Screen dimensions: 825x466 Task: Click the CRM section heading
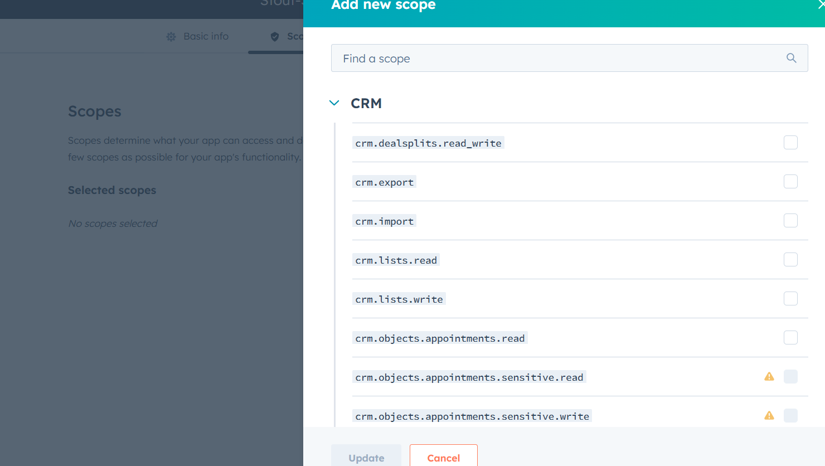[x=366, y=104]
